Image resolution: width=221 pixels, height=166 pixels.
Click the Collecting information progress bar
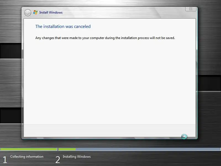[29, 149]
